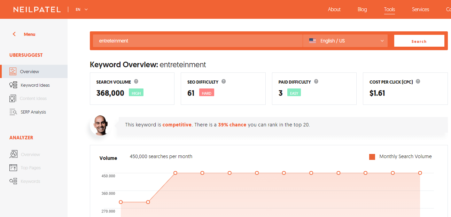Select SERP Analysis in sidebar
The image size is (451, 217).
tap(33, 112)
